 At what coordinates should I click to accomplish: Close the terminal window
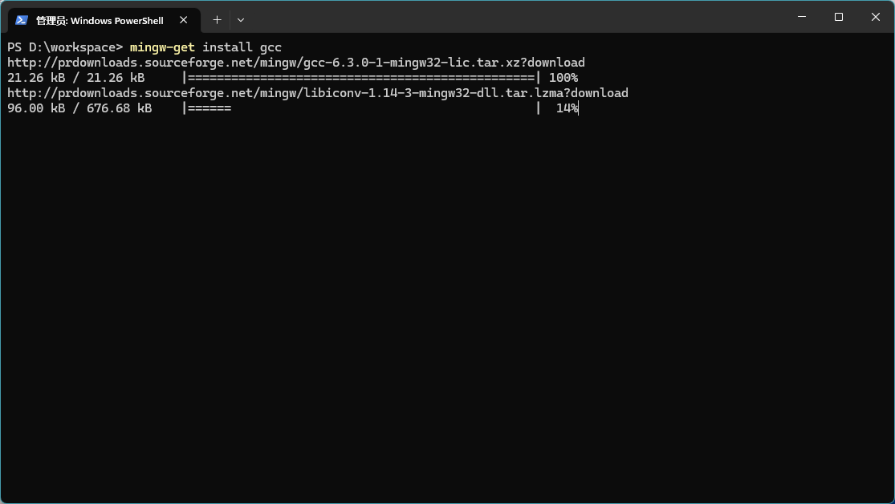tap(876, 17)
